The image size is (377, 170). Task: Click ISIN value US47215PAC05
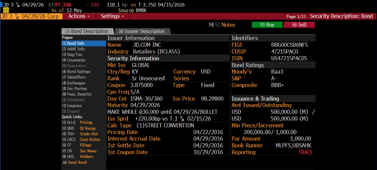pyautogui.click(x=289, y=58)
